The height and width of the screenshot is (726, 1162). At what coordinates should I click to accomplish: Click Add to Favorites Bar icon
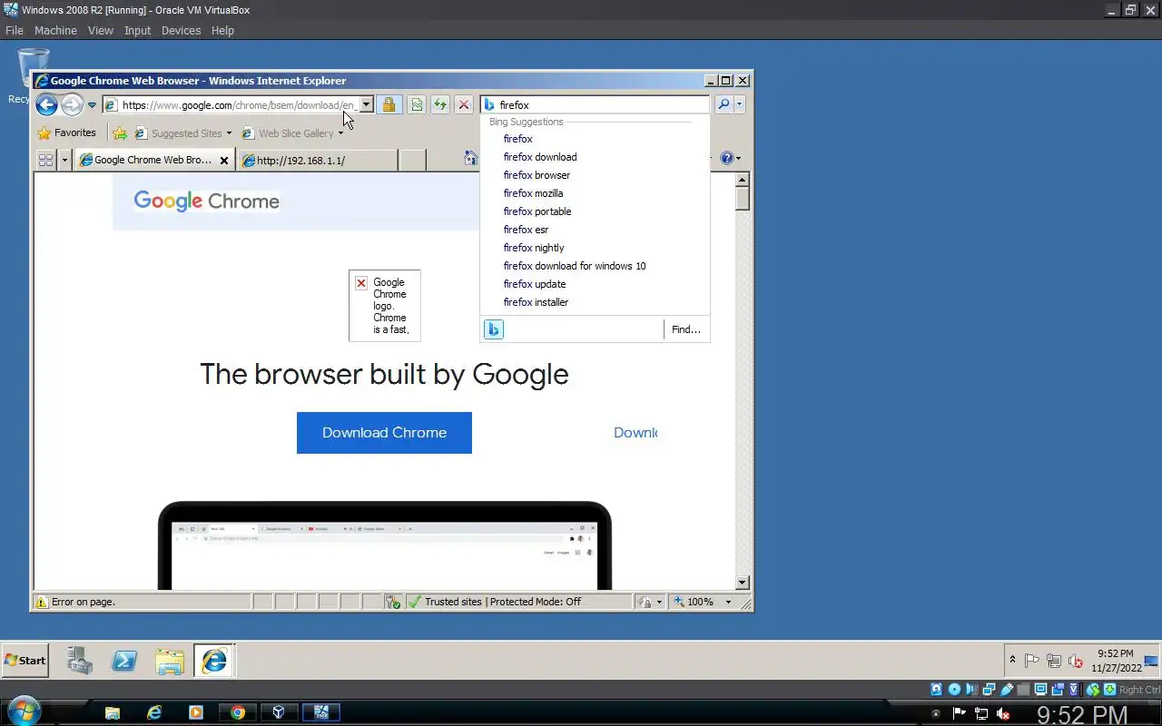click(120, 133)
